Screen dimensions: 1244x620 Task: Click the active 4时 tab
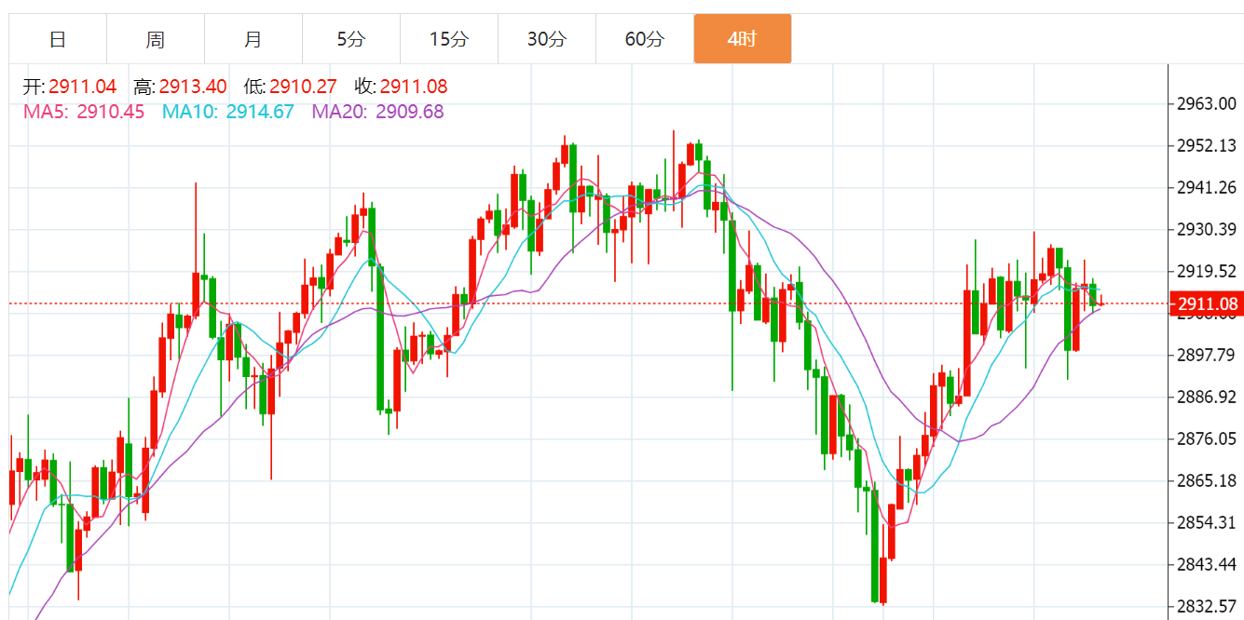[743, 39]
